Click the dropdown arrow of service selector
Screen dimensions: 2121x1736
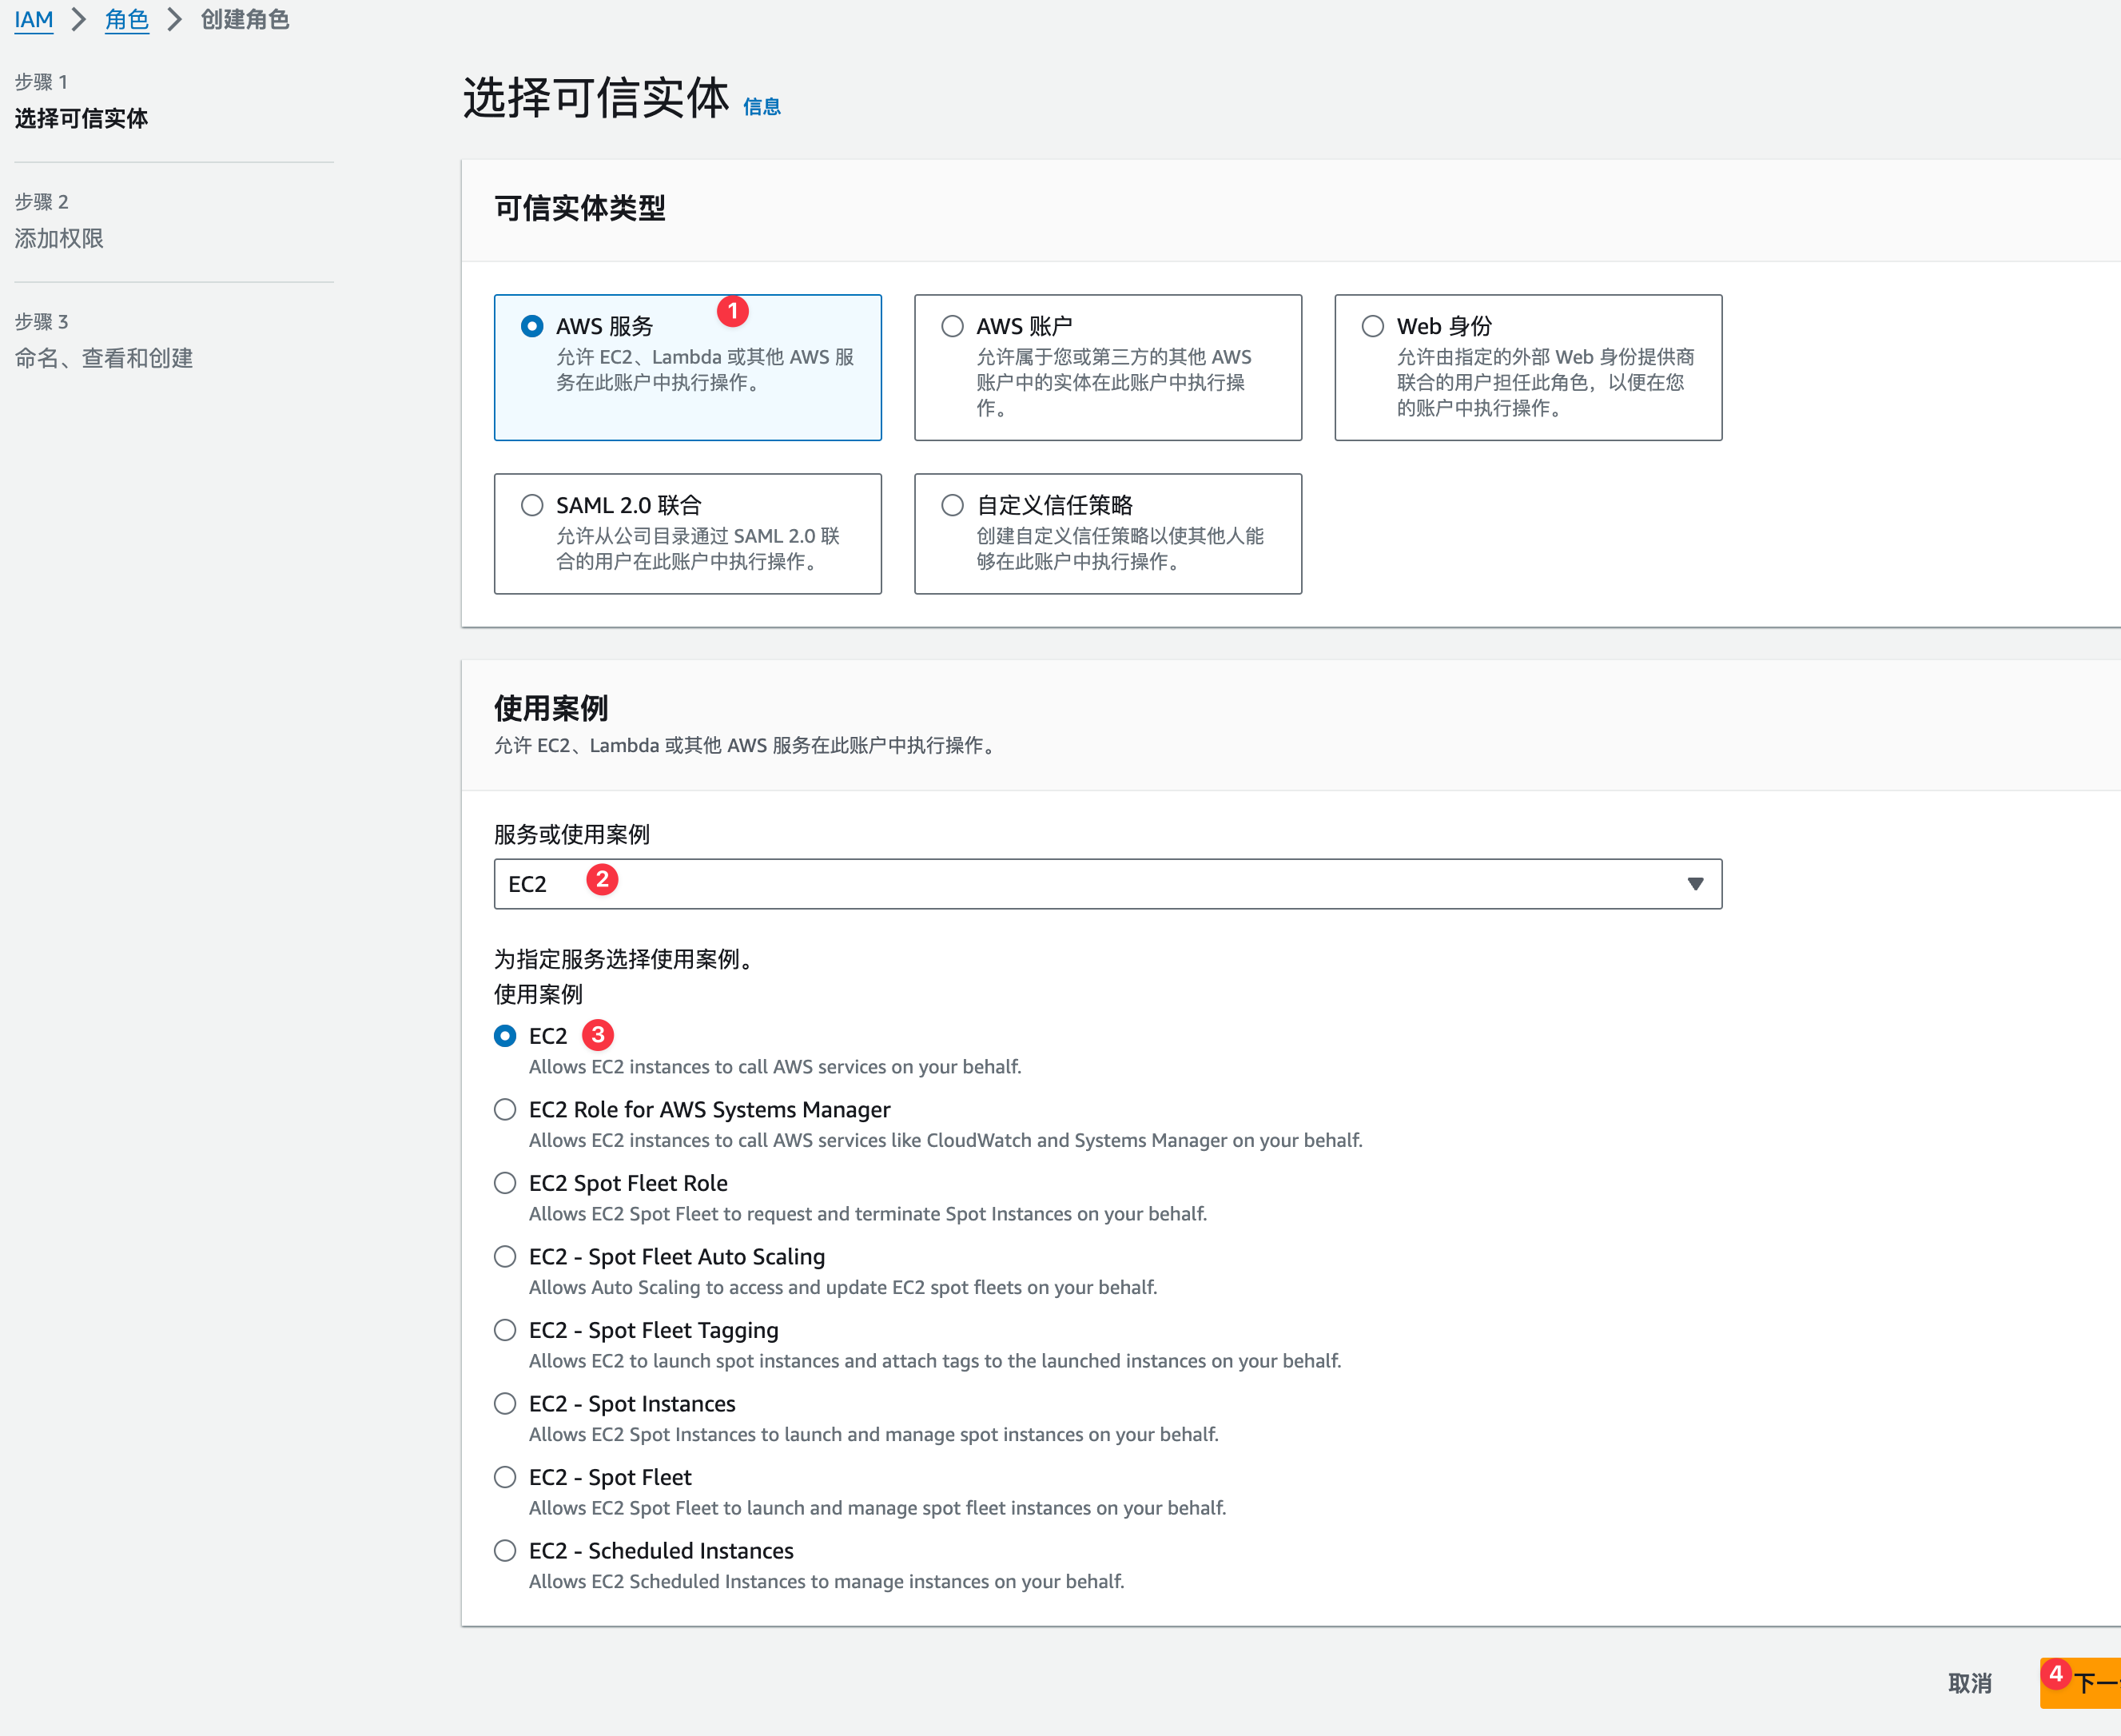coord(1695,884)
